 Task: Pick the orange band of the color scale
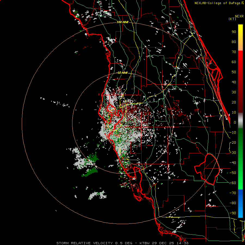tap(240, 45)
